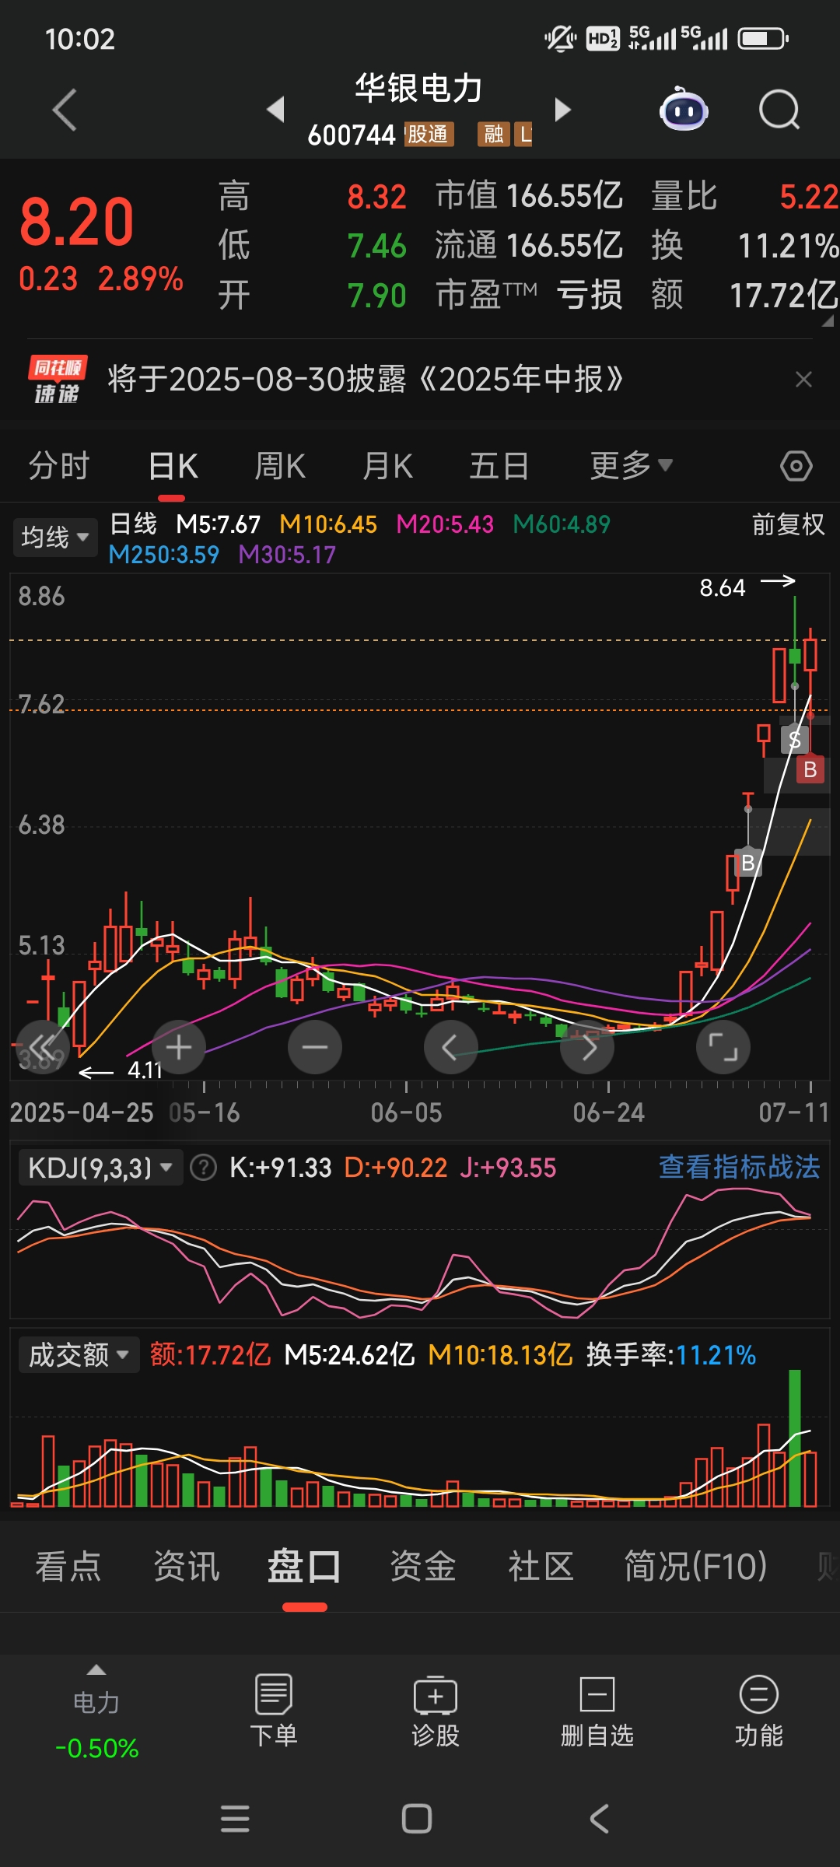Tap the chart rewind double-arrow button
840x1867 pixels.
click(x=43, y=1047)
